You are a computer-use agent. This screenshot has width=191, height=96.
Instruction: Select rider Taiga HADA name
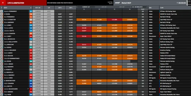7,94
